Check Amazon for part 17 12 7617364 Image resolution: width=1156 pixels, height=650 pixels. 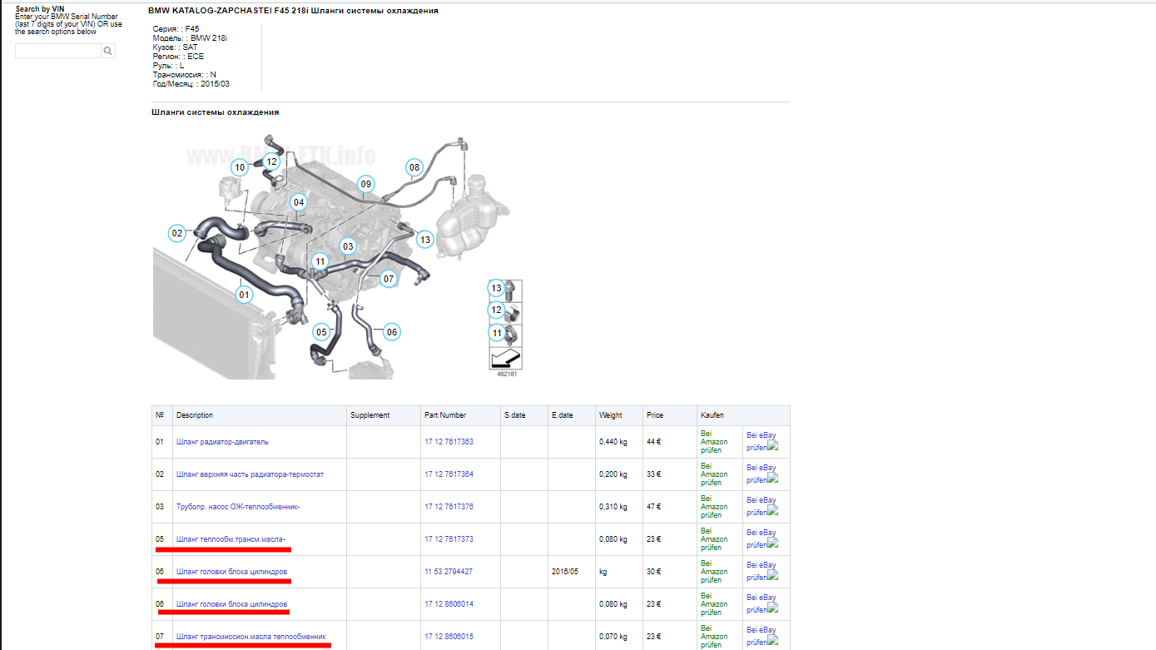point(714,474)
